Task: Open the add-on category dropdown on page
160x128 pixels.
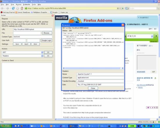Action: pos(140,36)
